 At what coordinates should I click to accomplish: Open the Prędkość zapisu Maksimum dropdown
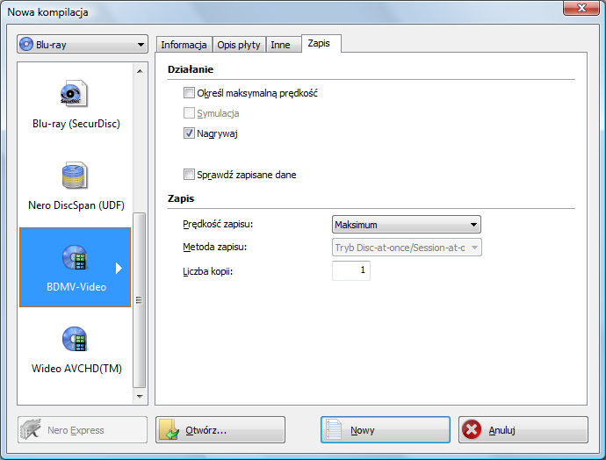(x=406, y=225)
